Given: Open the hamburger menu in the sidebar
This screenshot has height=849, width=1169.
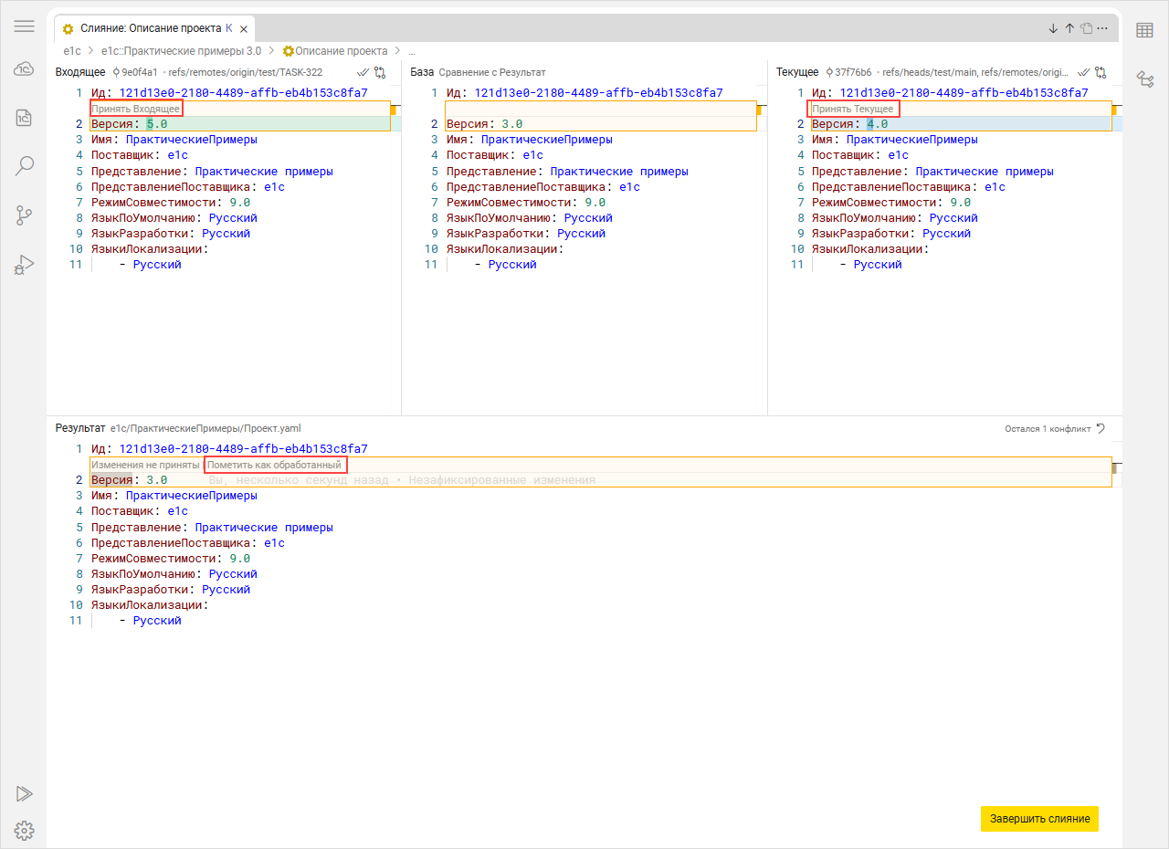Looking at the screenshot, I should 25,26.
